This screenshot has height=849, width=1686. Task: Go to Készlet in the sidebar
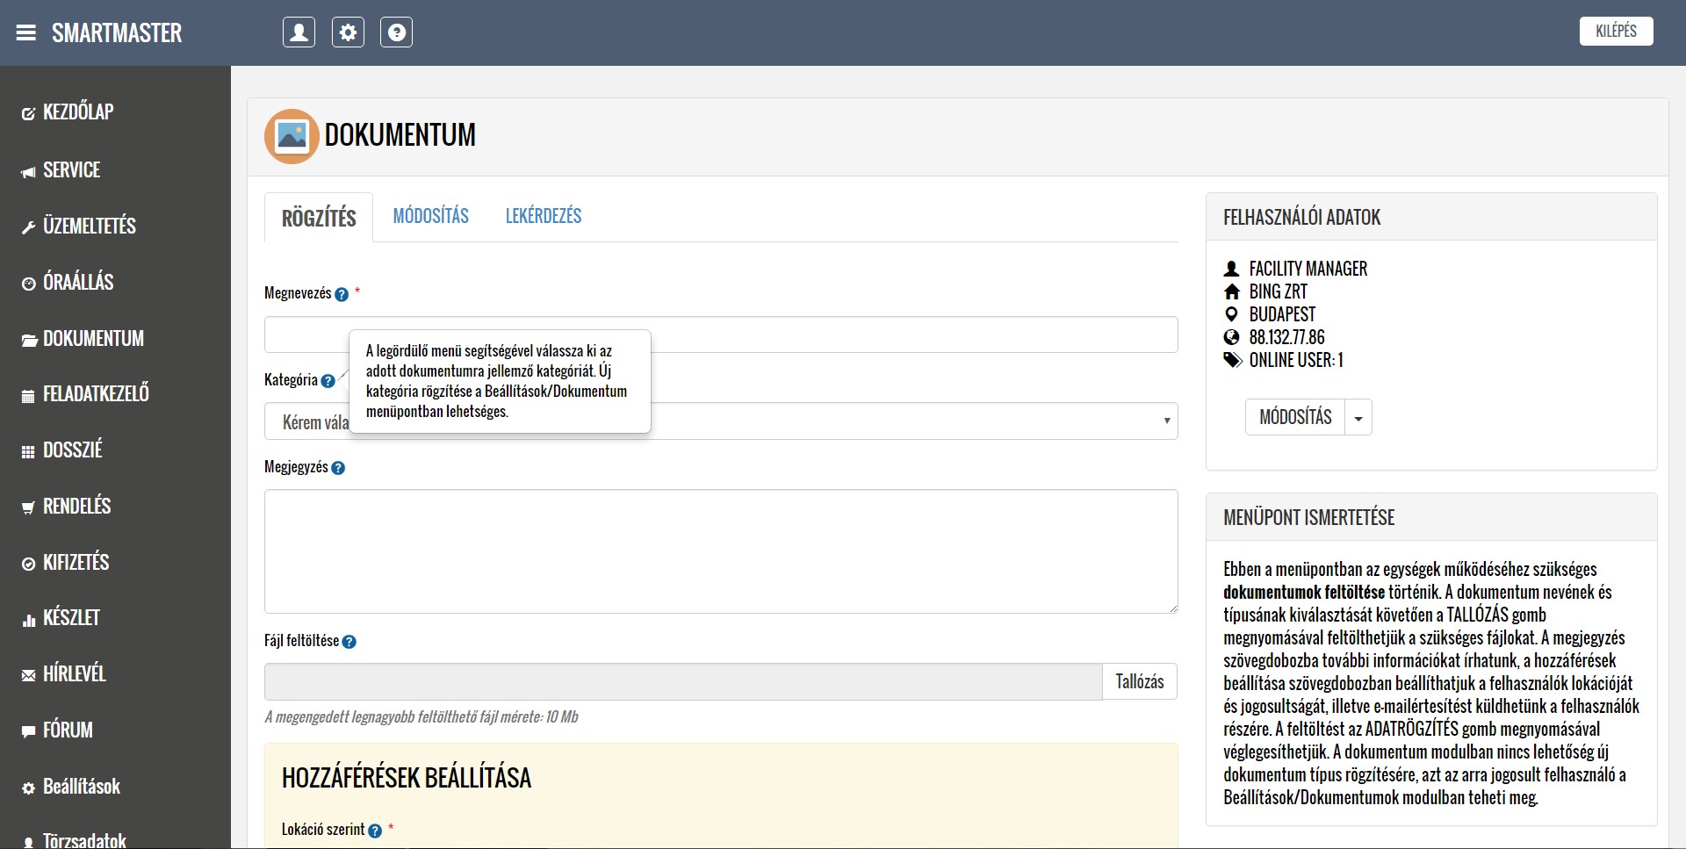point(71,618)
